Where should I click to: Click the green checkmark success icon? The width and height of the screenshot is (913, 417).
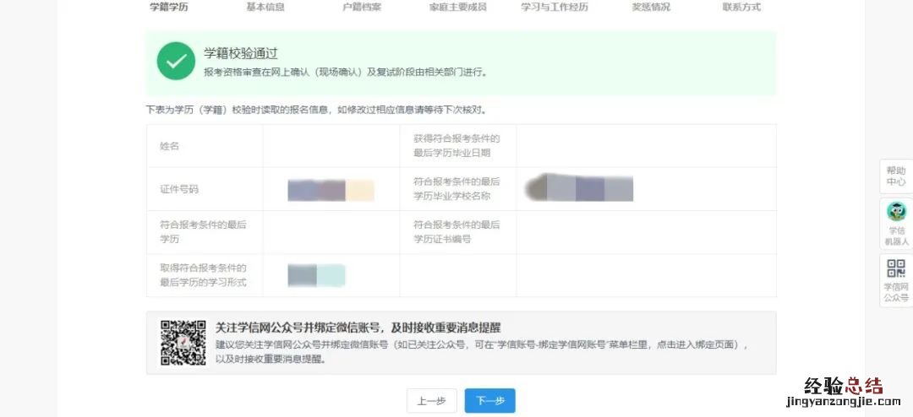coord(176,61)
